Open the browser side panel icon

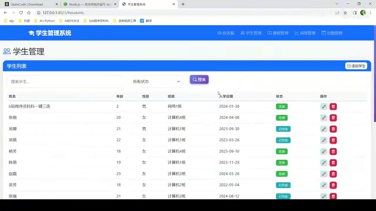click(355, 13)
